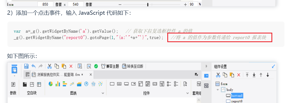The width and height of the screenshot is (286, 103).
Task: Open the dropdown under the preview icon
Action: coord(15,76)
